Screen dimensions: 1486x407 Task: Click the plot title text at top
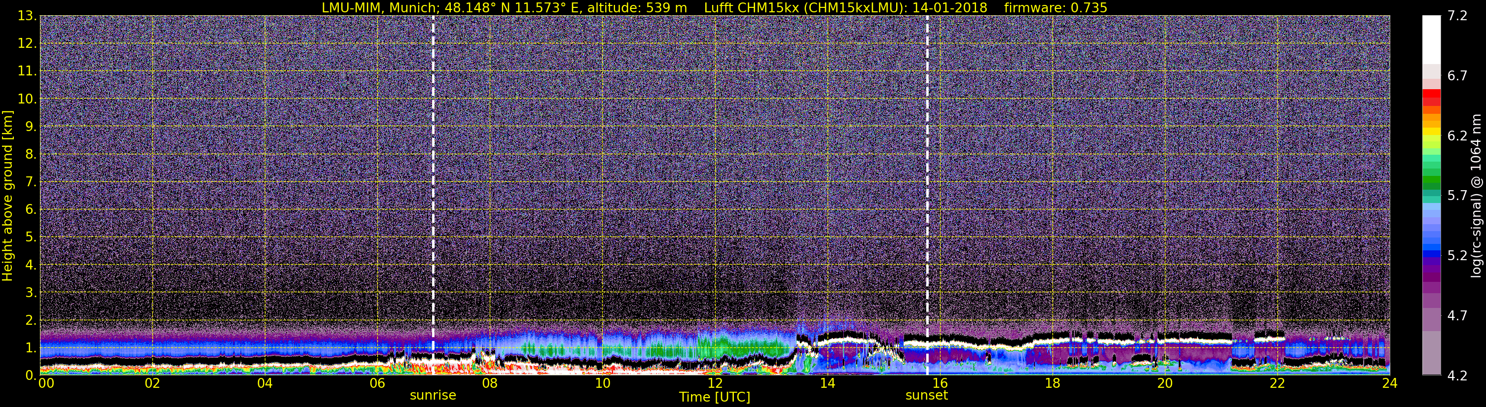pyautogui.click(x=714, y=7)
